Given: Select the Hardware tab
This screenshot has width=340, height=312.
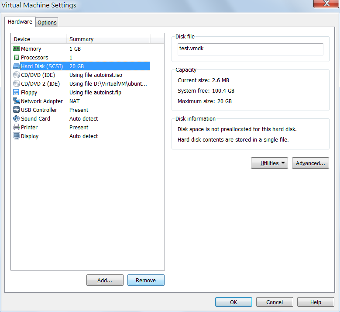Looking at the screenshot, I should (20, 22).
